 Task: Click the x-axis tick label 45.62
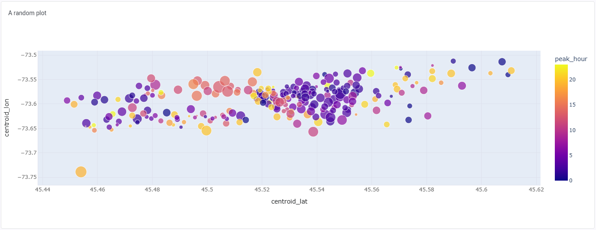[x=536, y=189]
